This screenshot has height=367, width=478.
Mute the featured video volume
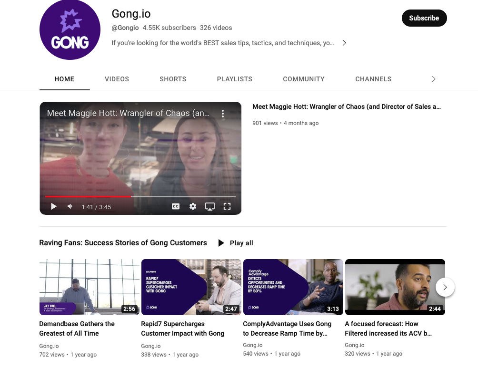pyautogui.click(x=70, y=207)
